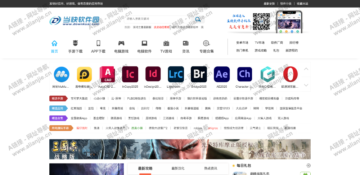
Task: Click the 精选合集 category tag
Action: tap(58, 118)
